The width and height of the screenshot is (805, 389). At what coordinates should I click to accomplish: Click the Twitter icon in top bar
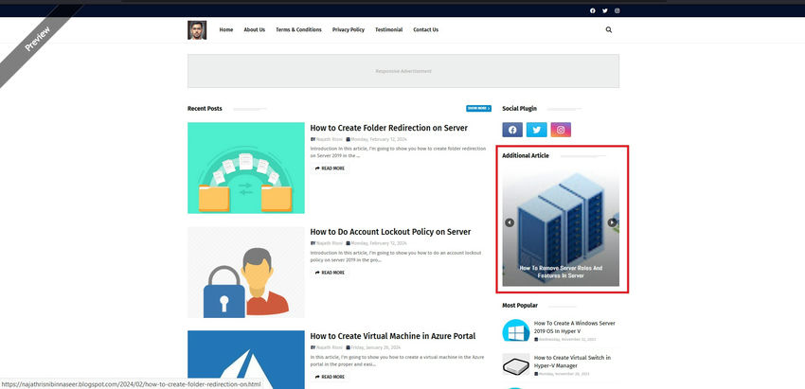tap(605, 10)
